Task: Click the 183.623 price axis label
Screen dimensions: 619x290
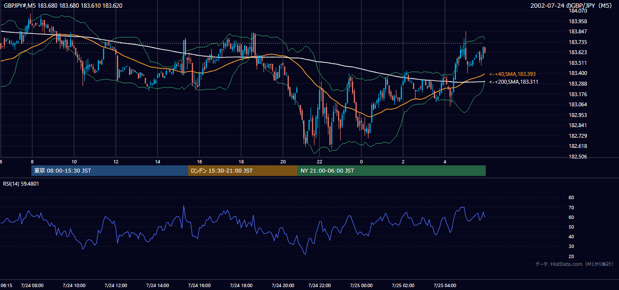Action: pyautogui.click(x=577, y=52)
